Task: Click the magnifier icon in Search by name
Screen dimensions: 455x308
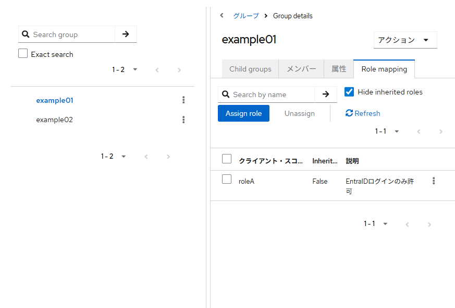Action: (226, 94)
